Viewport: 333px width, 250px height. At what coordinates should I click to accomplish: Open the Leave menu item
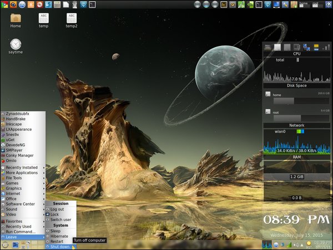pyautogui.click(x=23, y=237)
